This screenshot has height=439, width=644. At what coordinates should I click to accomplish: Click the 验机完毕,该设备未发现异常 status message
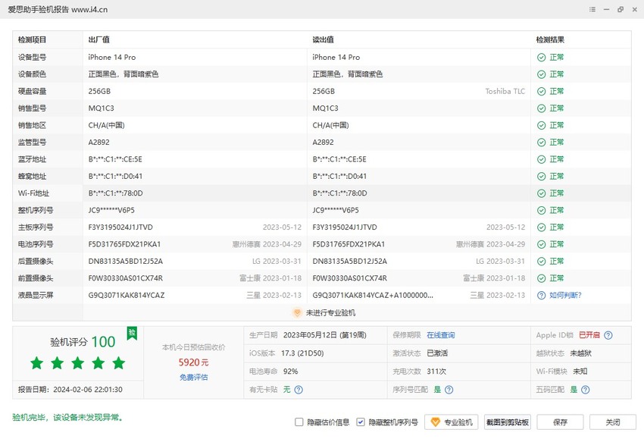tap(67, 418)
